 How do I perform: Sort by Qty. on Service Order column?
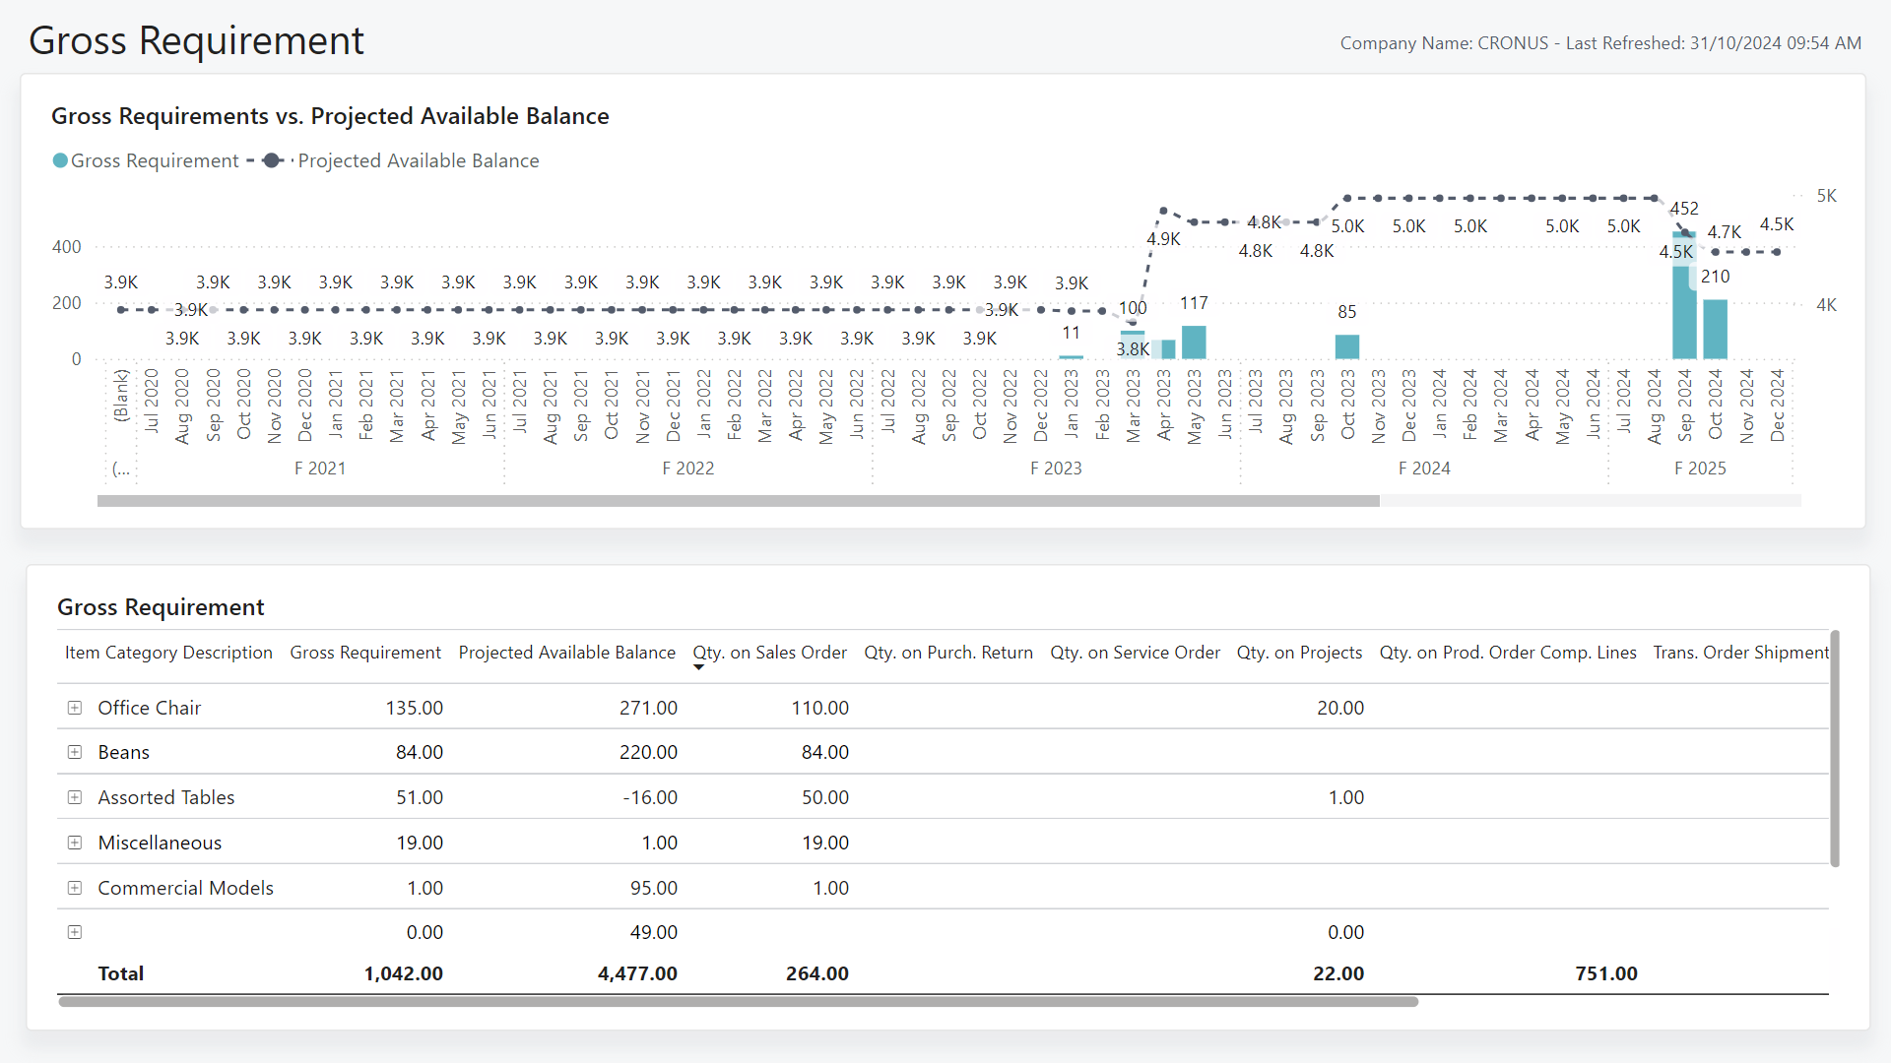[1135, 652]
